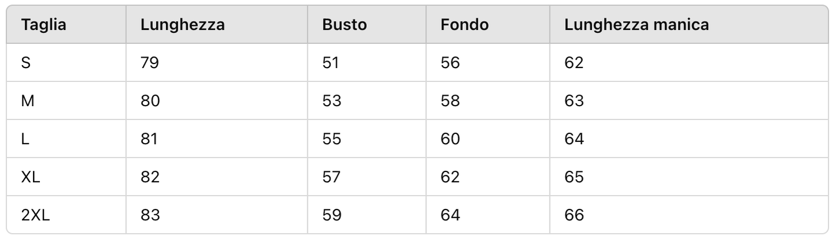Viewport: 836px width, 247px height.
Task: Click the Fondo column header
Action: [464, 25]
